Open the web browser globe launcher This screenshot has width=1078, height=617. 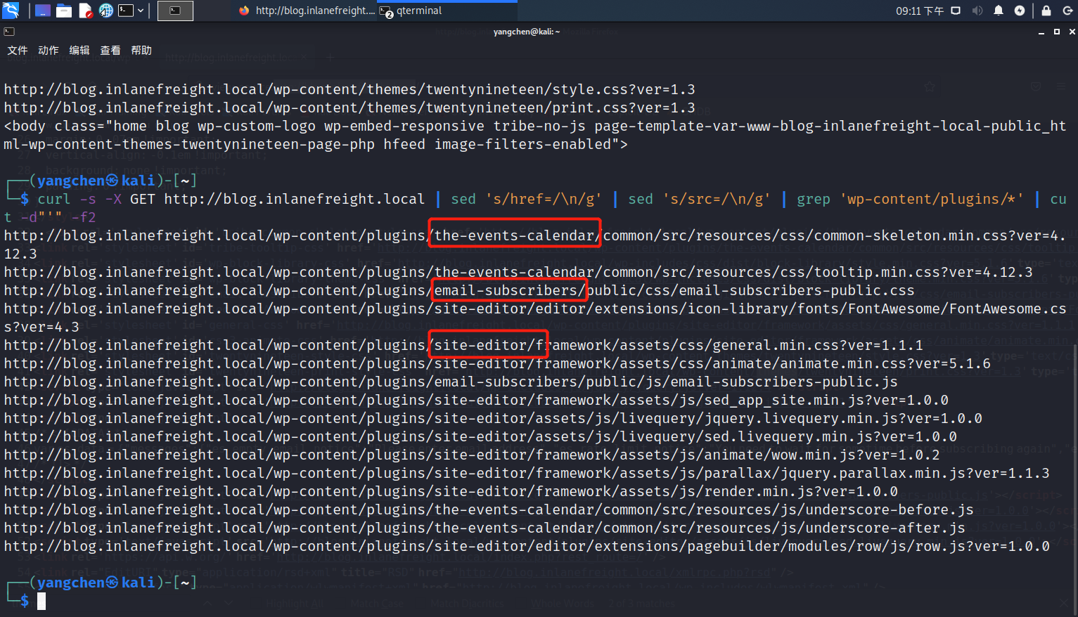pos(105,11)
